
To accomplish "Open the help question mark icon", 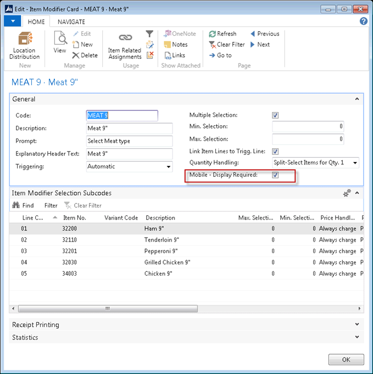I will tap(363, 21).
